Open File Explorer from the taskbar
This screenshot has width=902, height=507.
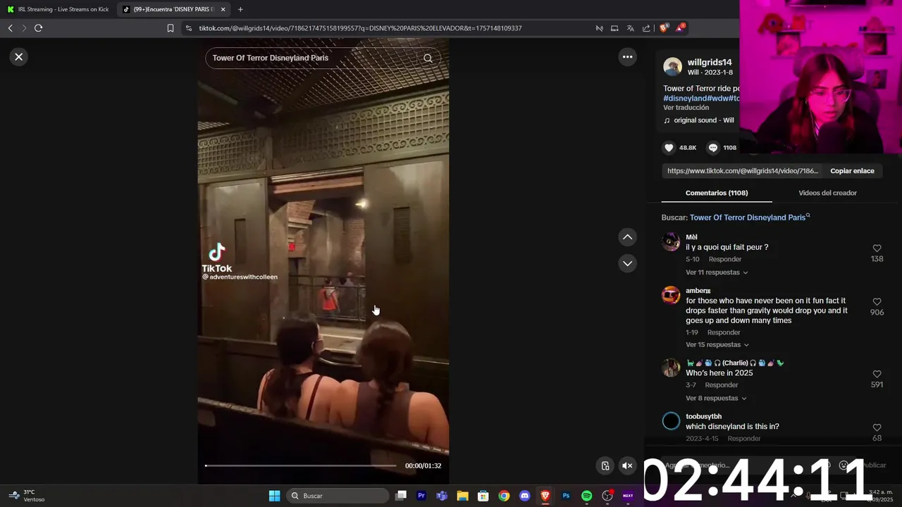462,496
